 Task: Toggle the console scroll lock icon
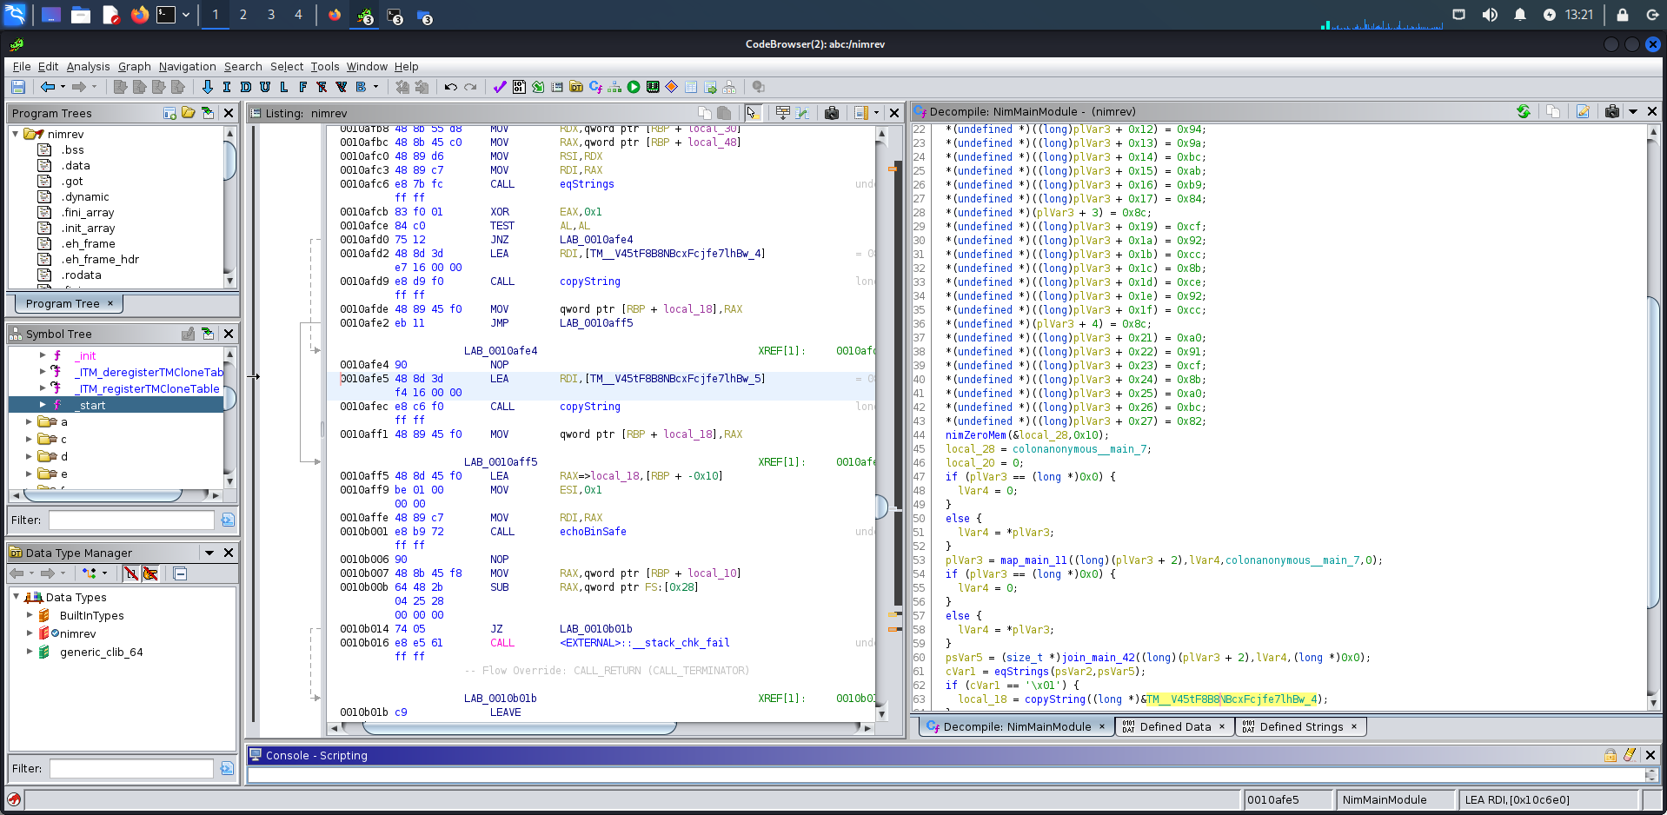point(1611,755)
